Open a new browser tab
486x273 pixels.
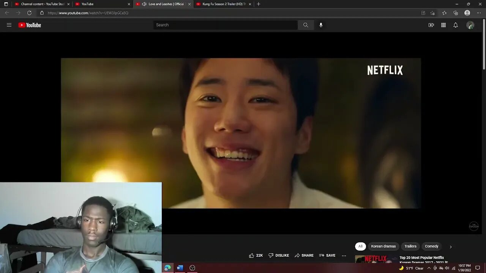click(x=259, y=4)
